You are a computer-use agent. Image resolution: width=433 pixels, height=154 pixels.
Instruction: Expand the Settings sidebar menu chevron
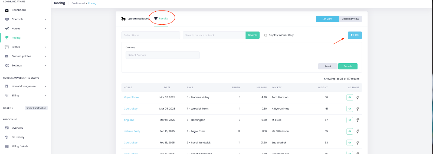tap(45, 66)
